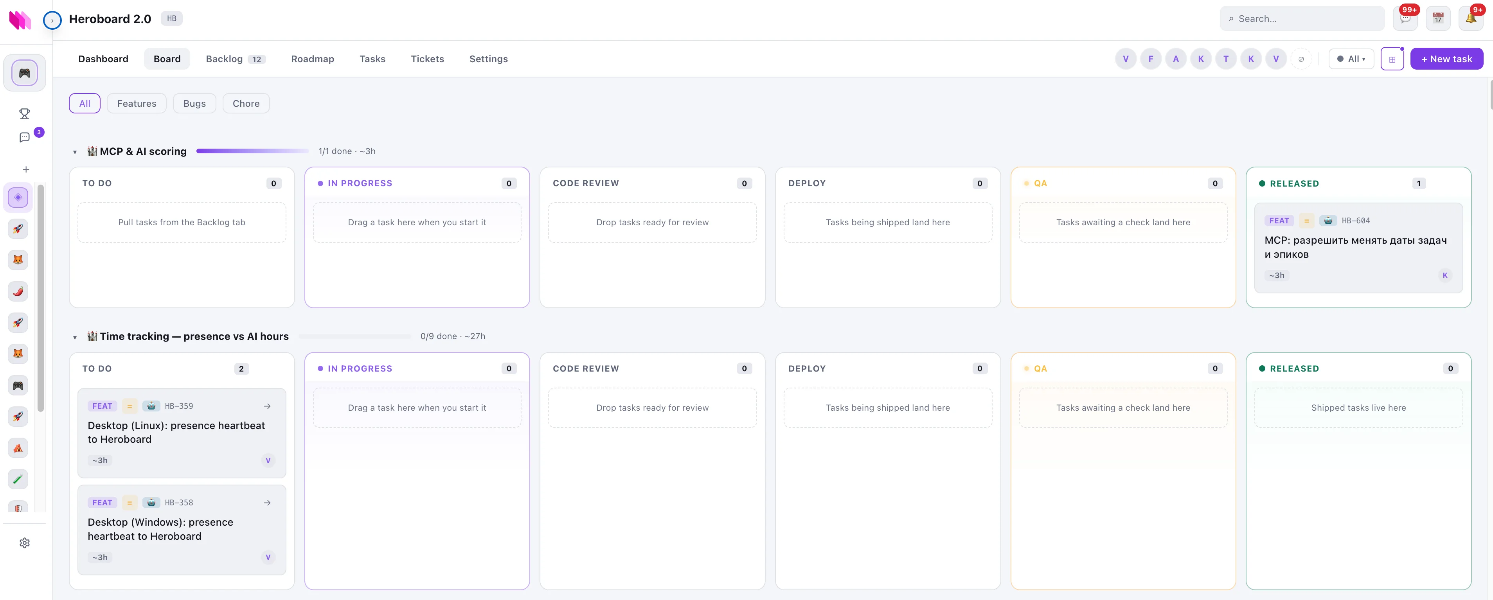Click the arrow on card HB-359

pyautogui.click(x=267, y=406)
